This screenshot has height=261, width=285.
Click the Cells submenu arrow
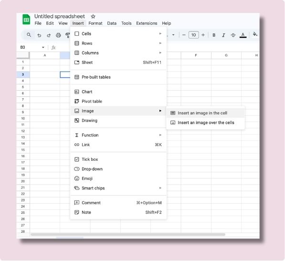pos(160,33)
